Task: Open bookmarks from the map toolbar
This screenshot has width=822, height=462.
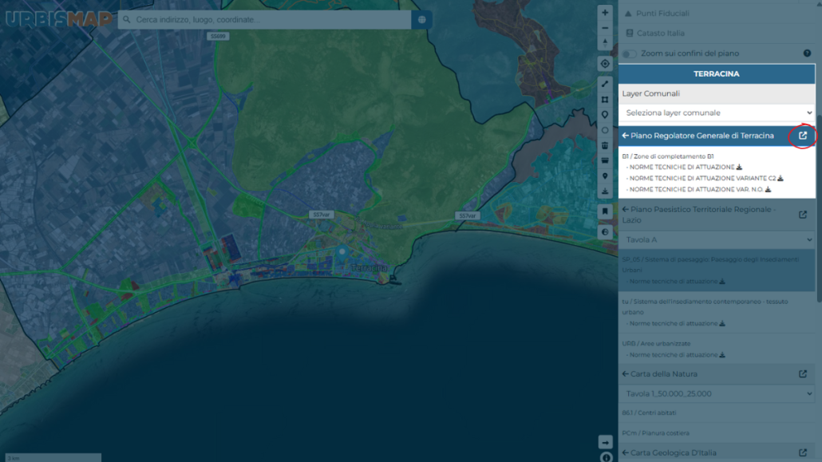Action: coord(605,211)
